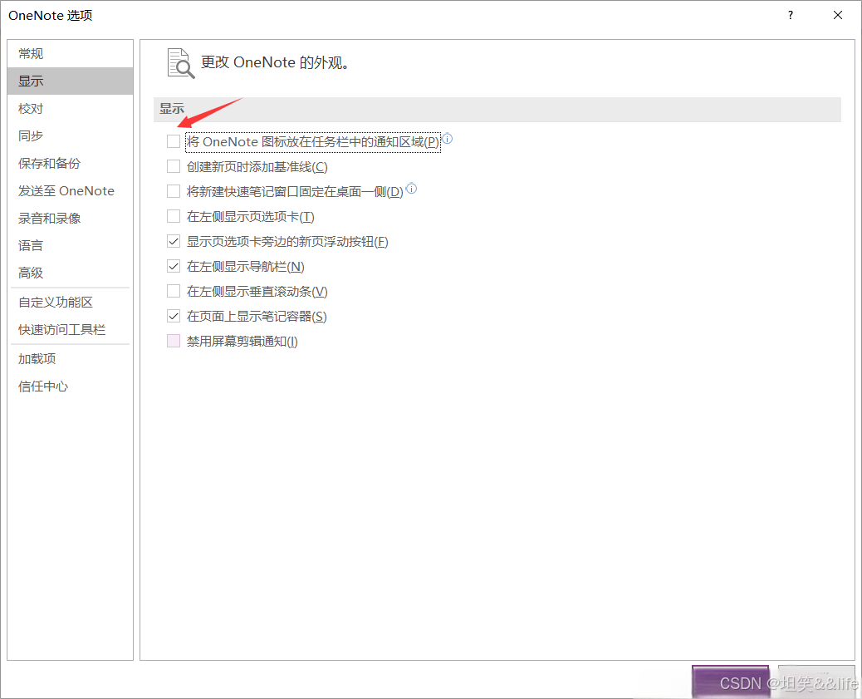Uncheck floating new page button near page tabs
Screen dimensions: 862x699
[174, 241]
